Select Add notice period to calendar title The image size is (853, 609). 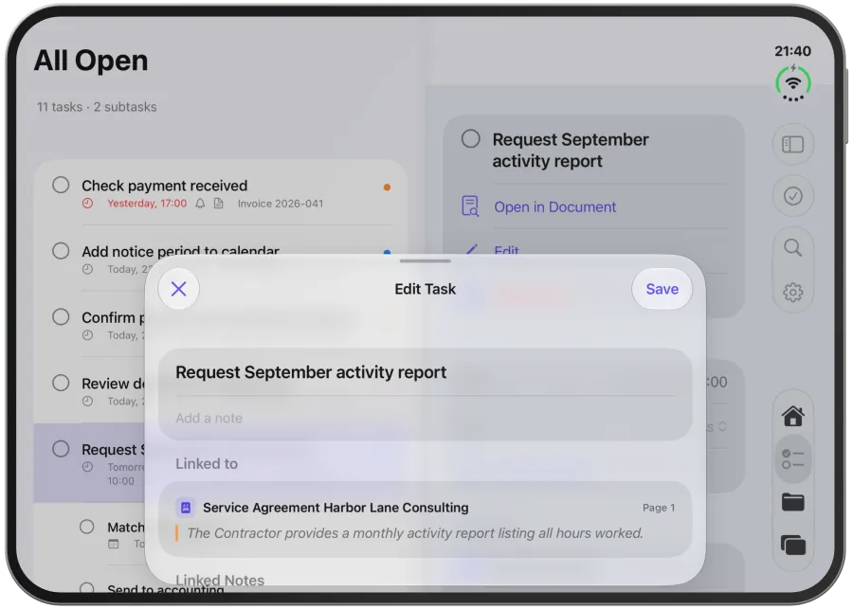[180, 251]
